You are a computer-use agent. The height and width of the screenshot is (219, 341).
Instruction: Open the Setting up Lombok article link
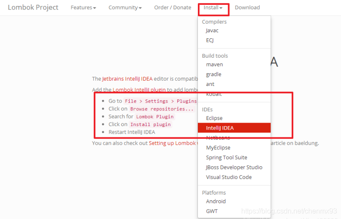[x=173, y=143]
